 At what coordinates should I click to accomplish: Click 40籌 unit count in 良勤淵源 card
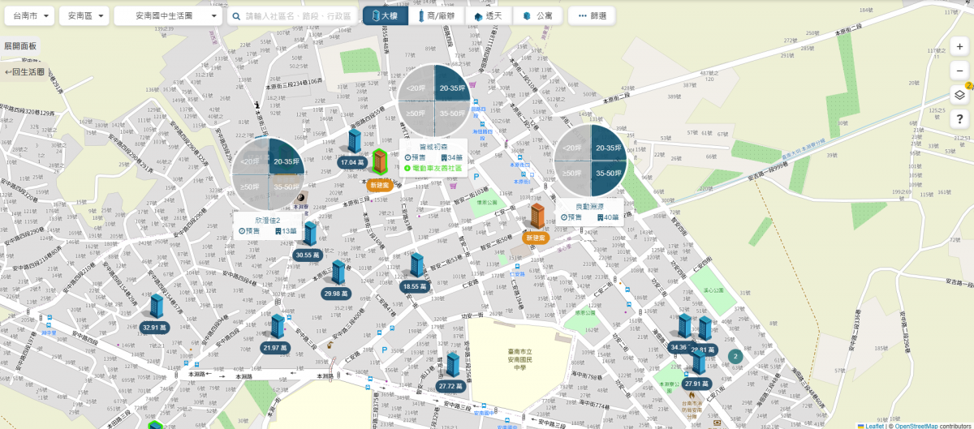click(x=608, y=217)
